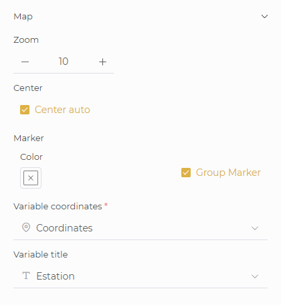Click the Variable title label
The height and width of the screenshot is (305, 281).
point(41,255)
